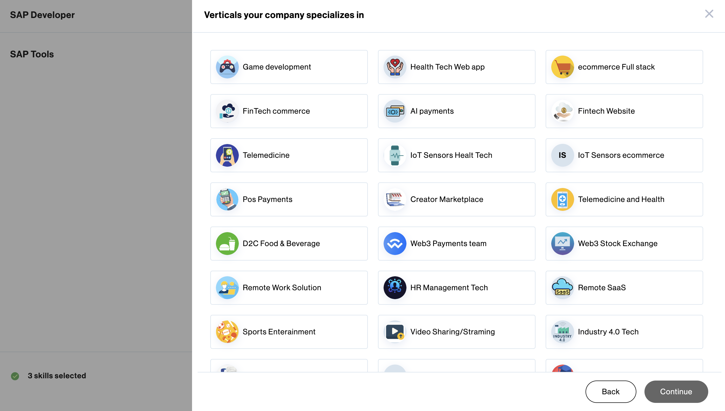This screenshot has height=411, width=725.
Task: Click the Back button
Action: (x=610, y=392)
